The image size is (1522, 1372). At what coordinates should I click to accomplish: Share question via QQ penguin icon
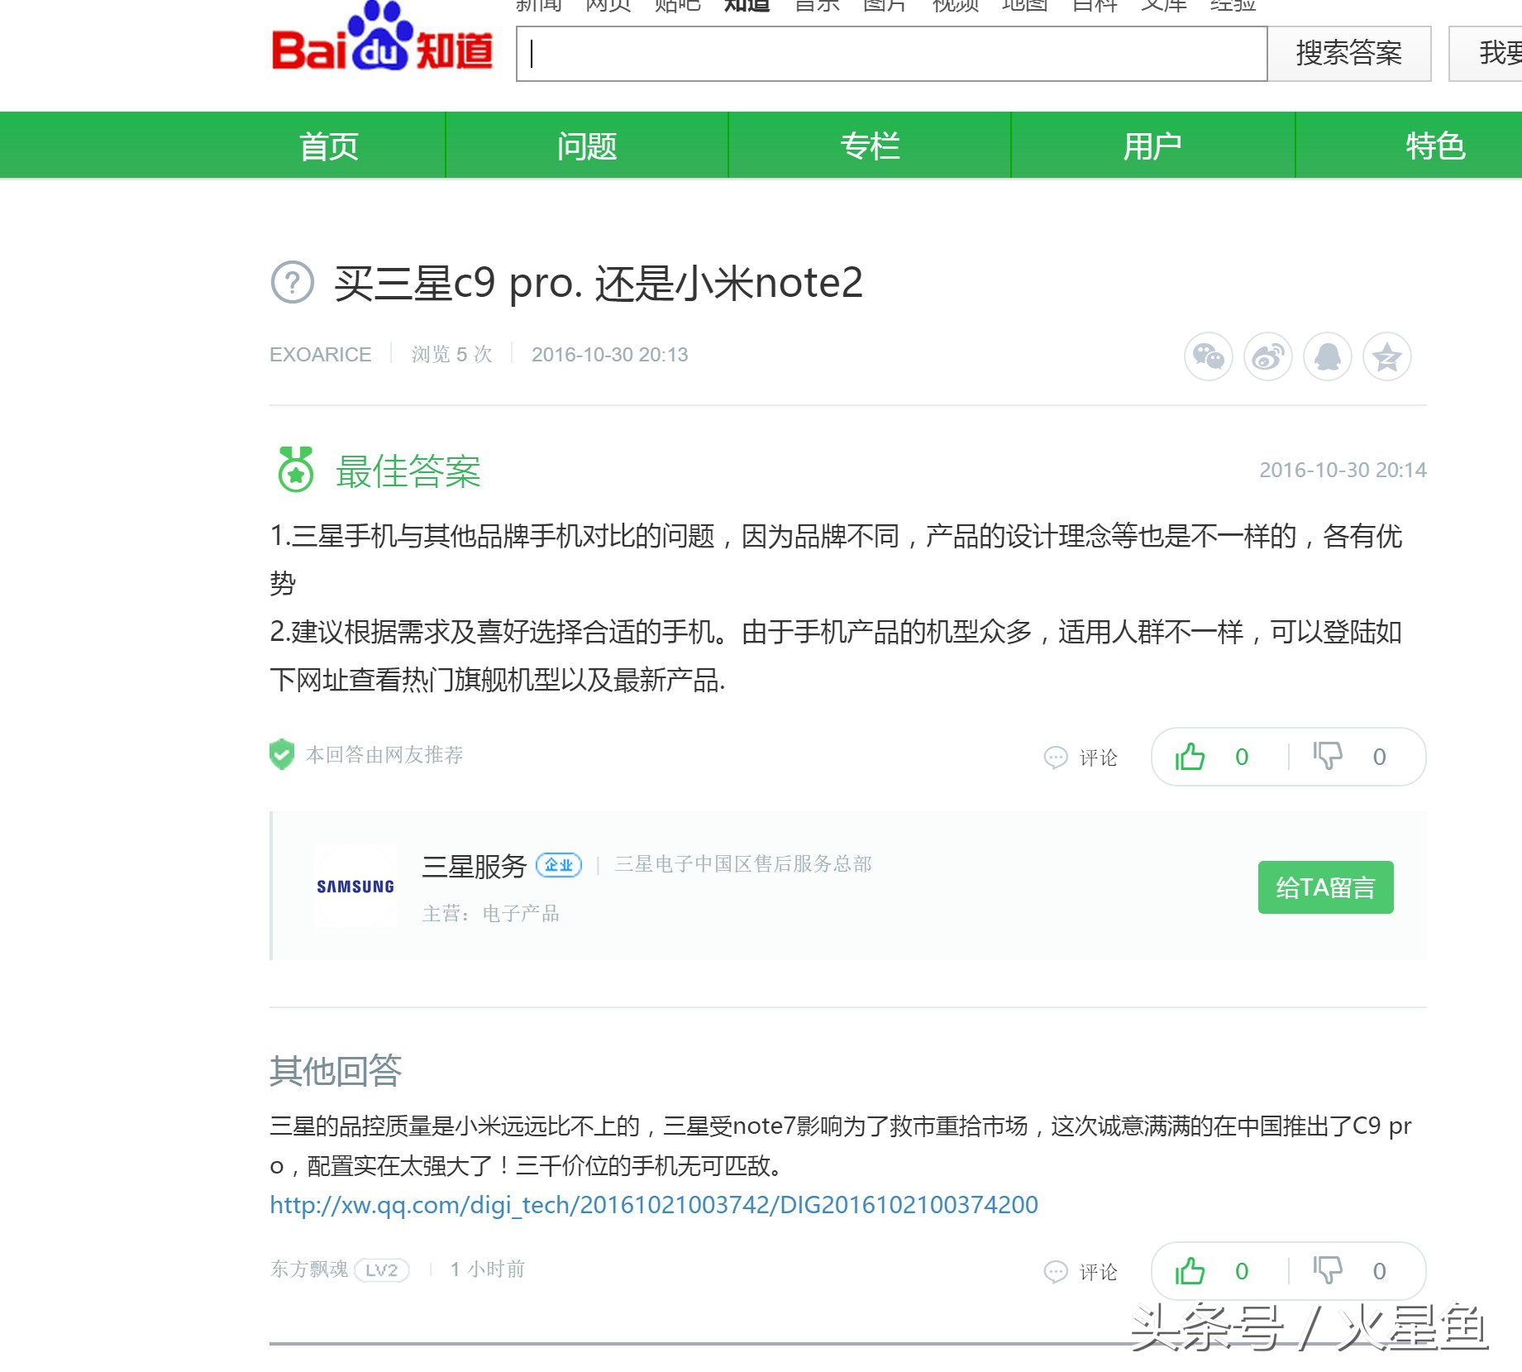coord(1328,357)
